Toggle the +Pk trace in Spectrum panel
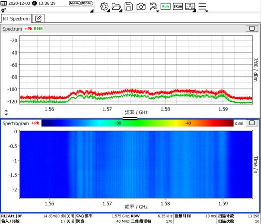This screenshot has width=261, height=224. (29, 29)
